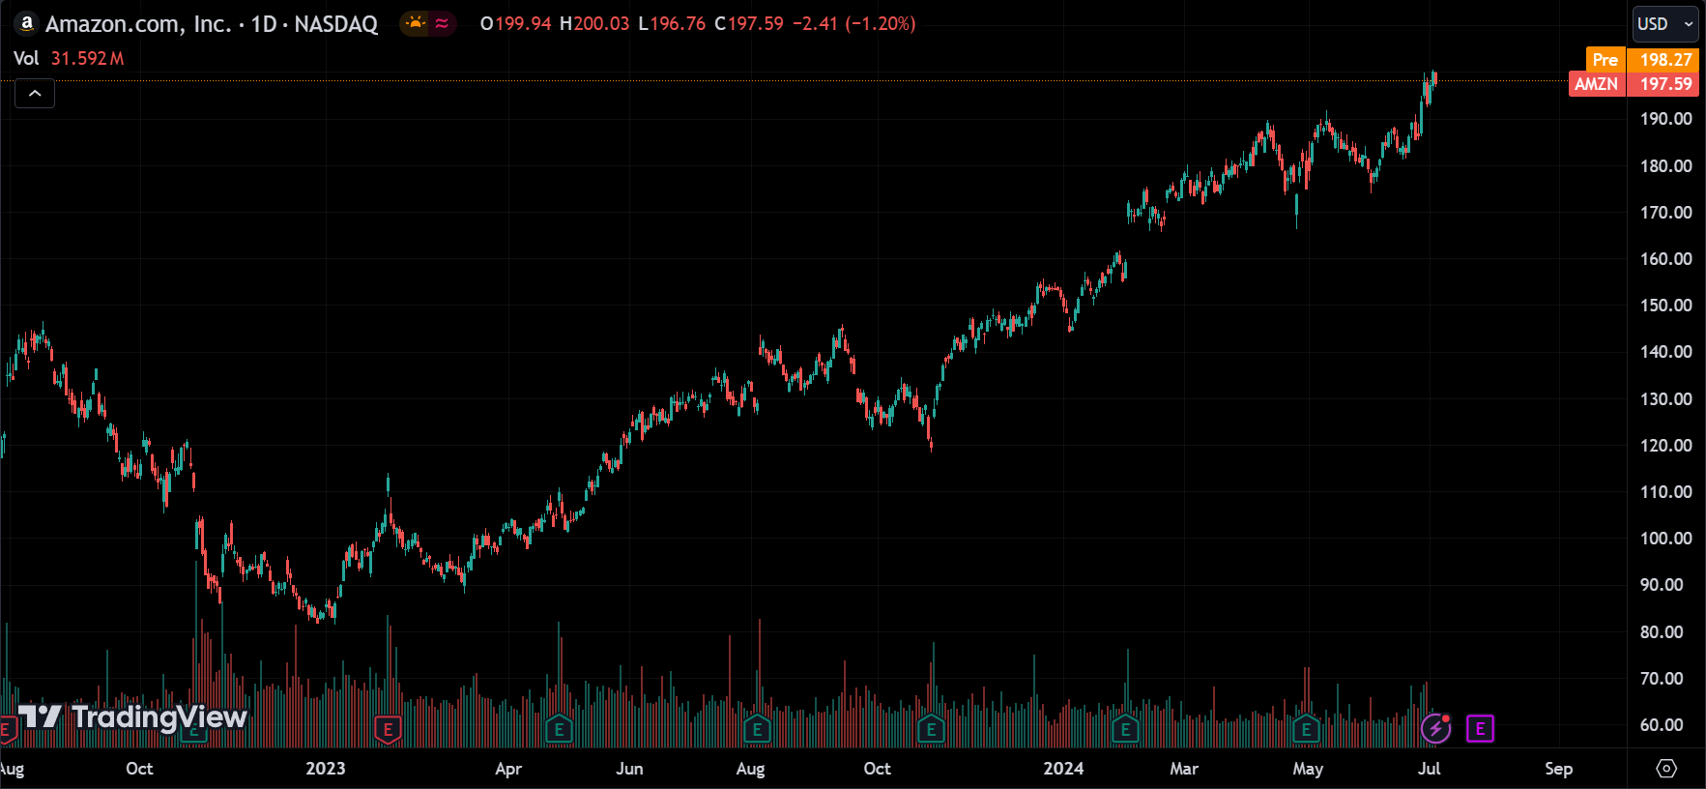The height and width of the screenshot is (789, 1706).
Task: Click the May label on the time axis
Action: (1308, 769)
